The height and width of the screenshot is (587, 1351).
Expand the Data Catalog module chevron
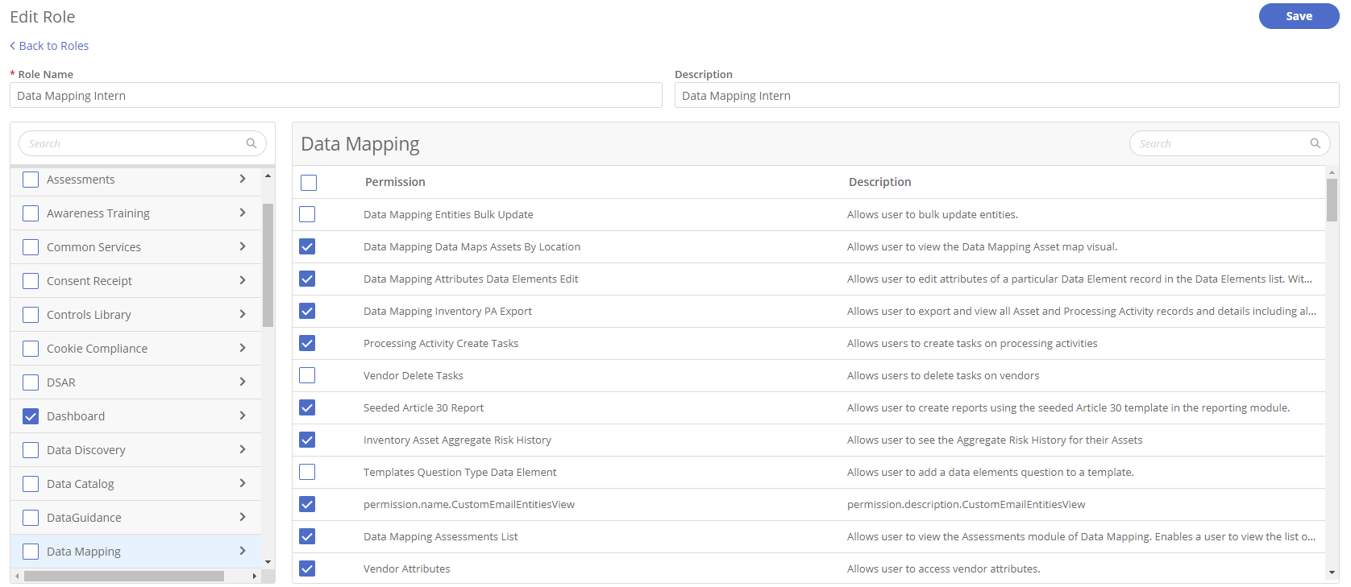click(x=242, y=483)
